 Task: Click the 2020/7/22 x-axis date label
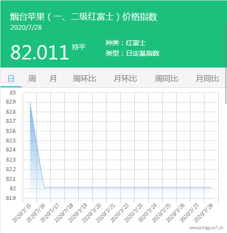click(119, 213)
